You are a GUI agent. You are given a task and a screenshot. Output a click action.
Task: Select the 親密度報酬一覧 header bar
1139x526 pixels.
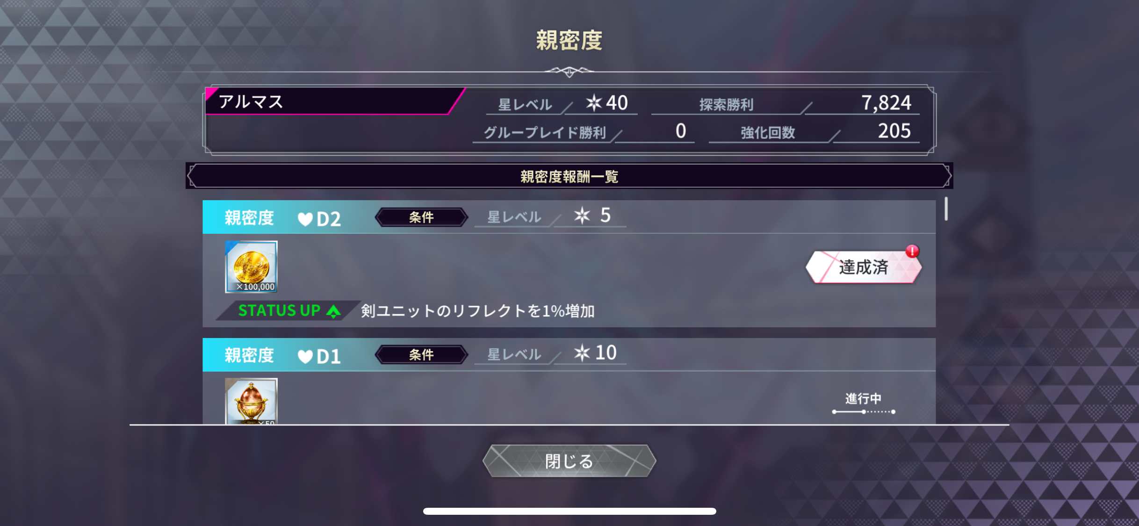tap(569, 176)
